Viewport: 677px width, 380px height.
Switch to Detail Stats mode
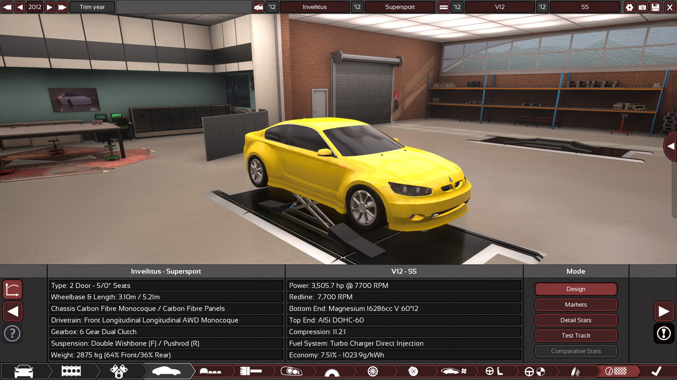pyautogui.click(x=576, y=320)
